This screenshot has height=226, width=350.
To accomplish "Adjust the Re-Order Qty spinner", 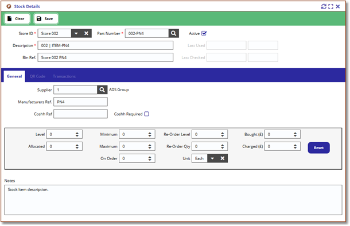I will pyautogui.click(x=223, y=146).
